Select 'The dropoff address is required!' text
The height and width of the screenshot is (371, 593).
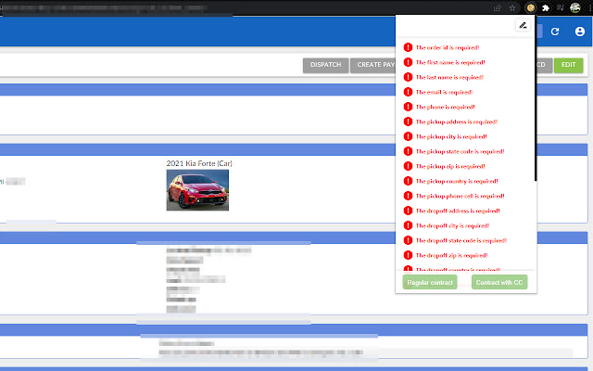tap(458, 211)
